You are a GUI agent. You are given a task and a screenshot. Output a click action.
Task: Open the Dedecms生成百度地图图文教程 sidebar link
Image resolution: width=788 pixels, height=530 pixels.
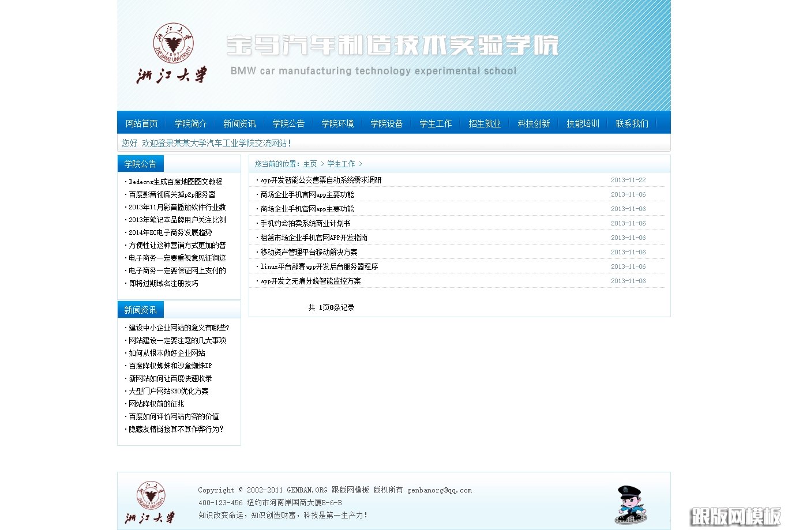[175, 182]
